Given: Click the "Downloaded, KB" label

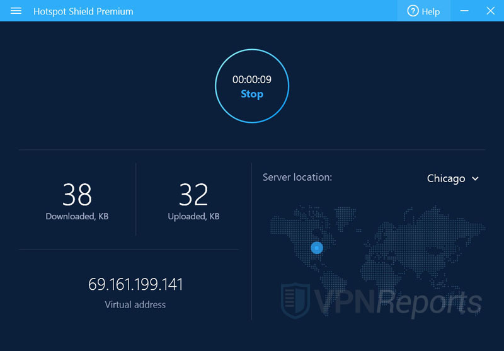Looking at the screenshot, I should pos(77,216).
